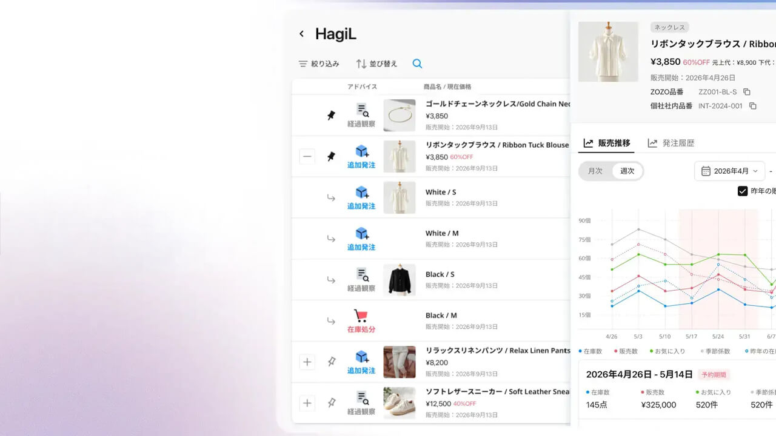Open the Soft Leather Sneaker thumbnail
Screen dimensions: 776x436
coord(400,403)
